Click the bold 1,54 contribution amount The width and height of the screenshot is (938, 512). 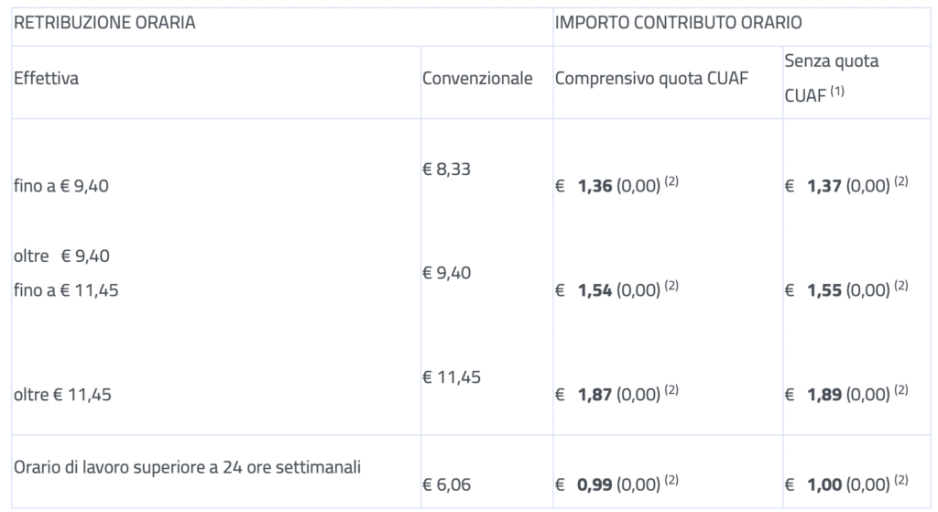(594, 290)
